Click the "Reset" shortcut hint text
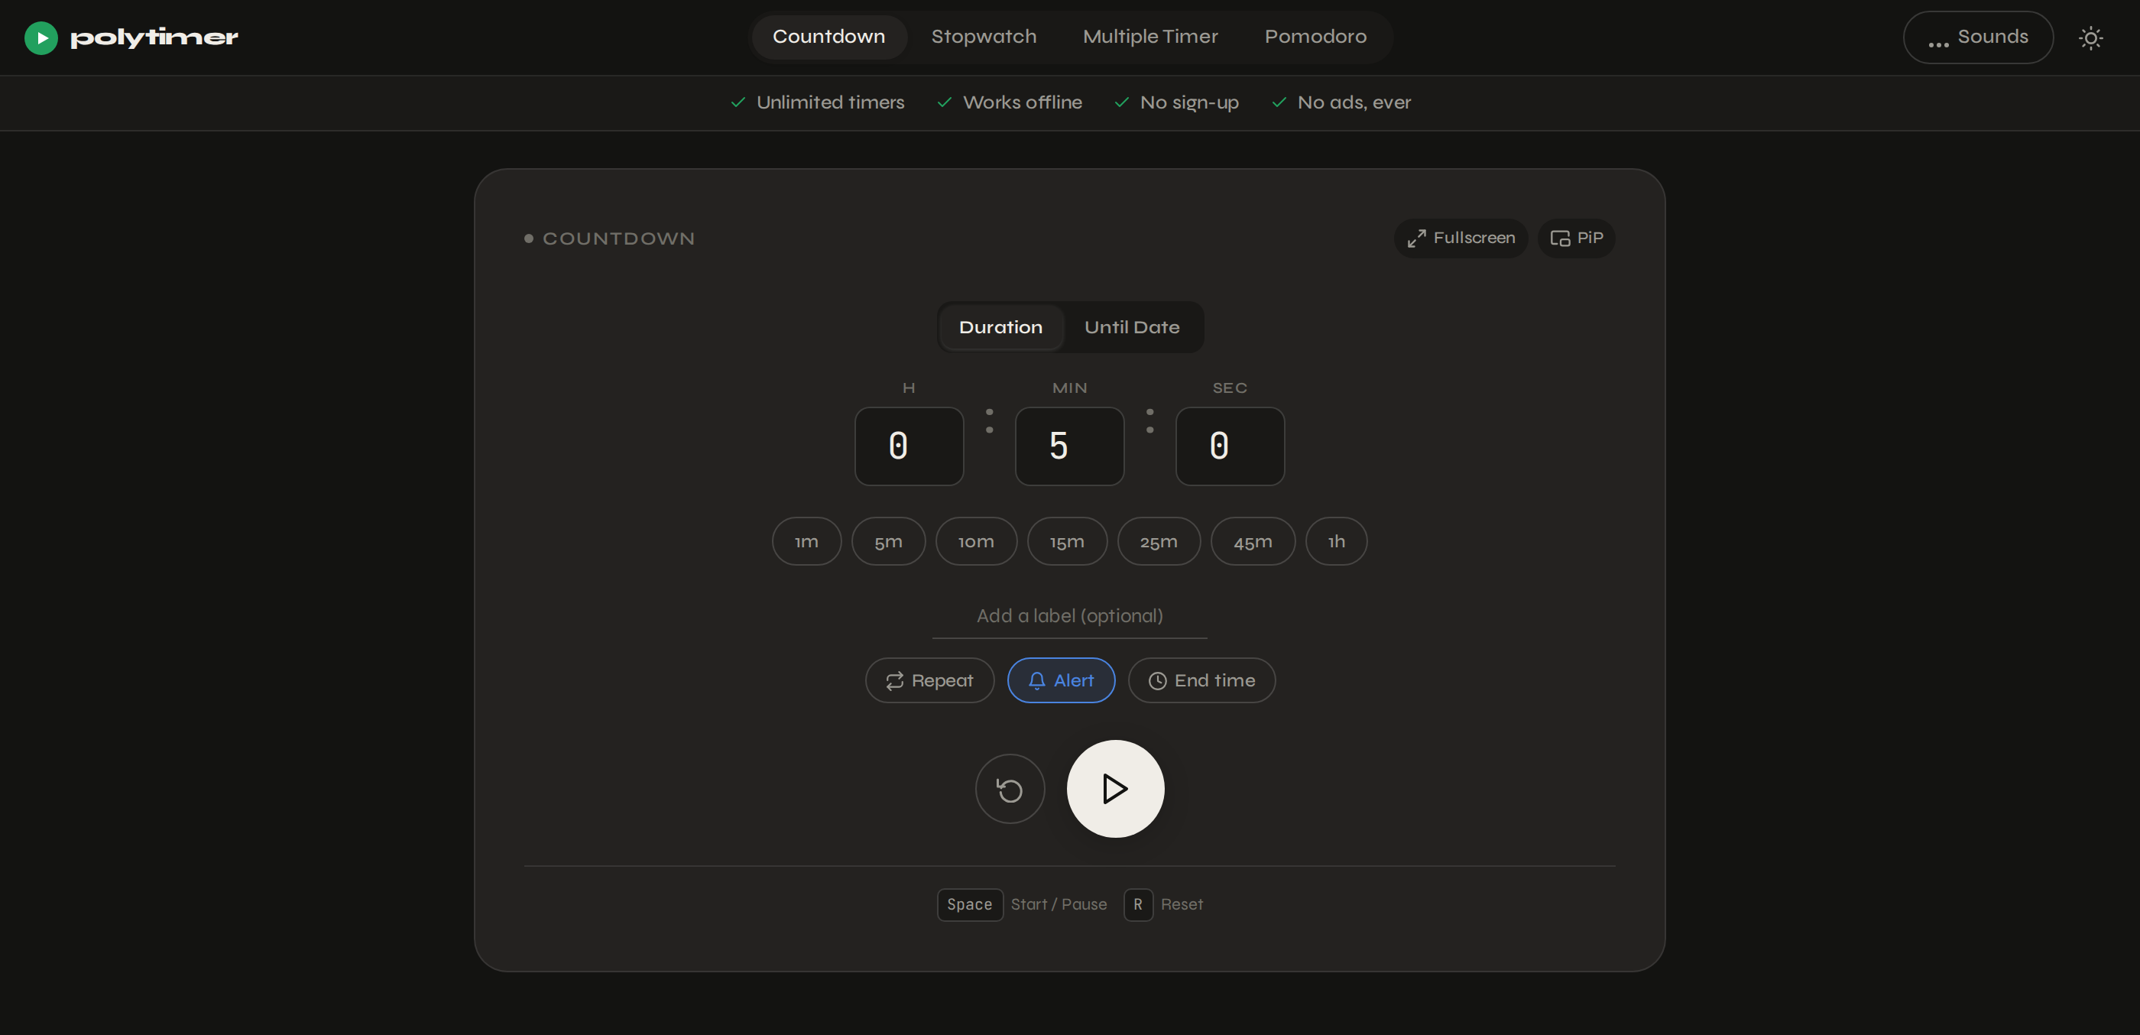Viewport: 2140px width, 1035px height. 1182,904
